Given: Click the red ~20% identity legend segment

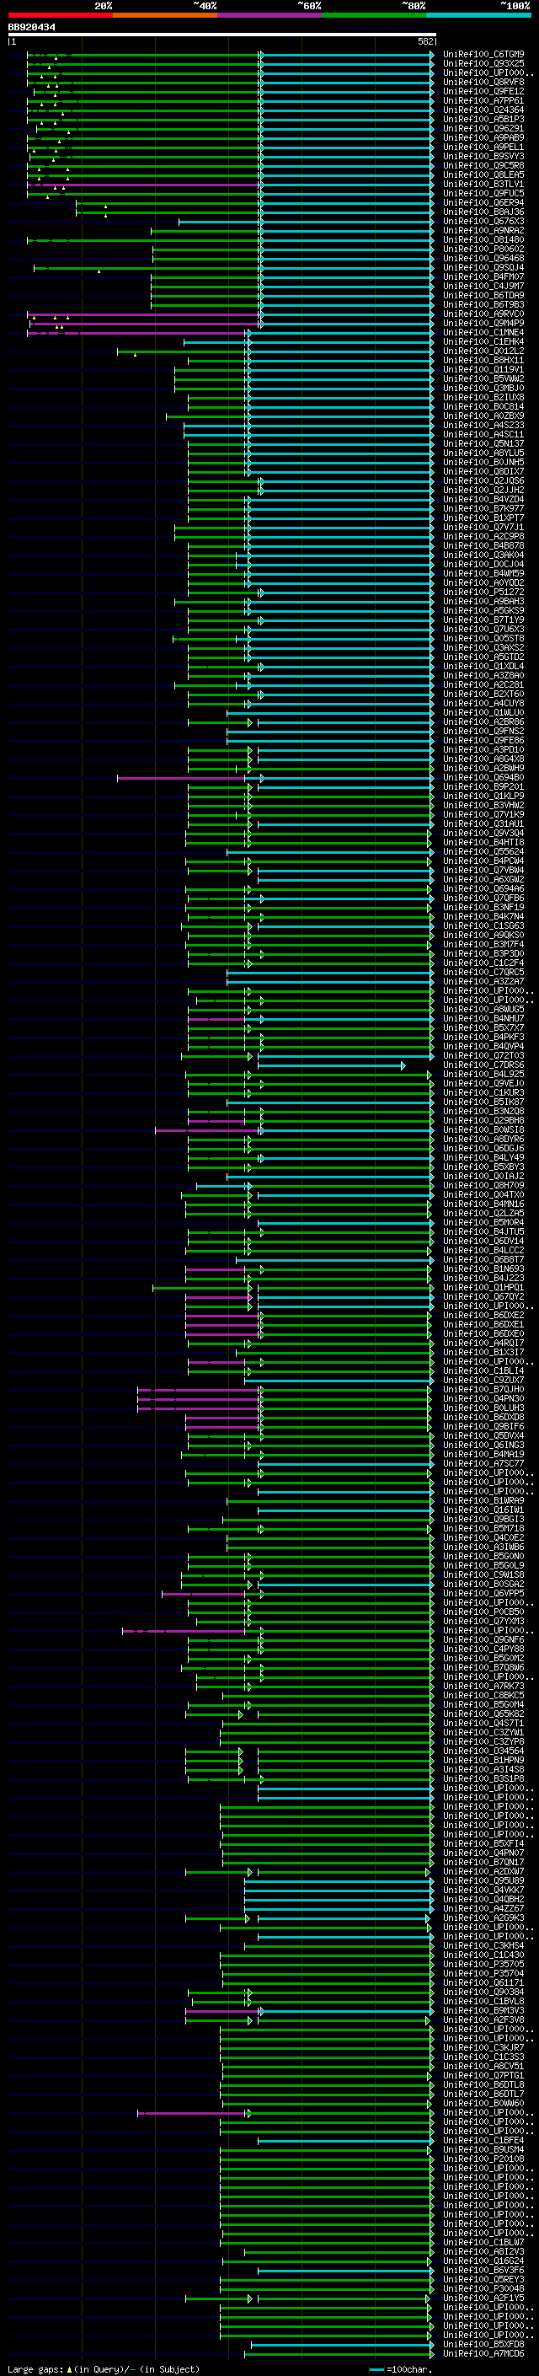Looking at the screenshot, I should coord(60,15).
